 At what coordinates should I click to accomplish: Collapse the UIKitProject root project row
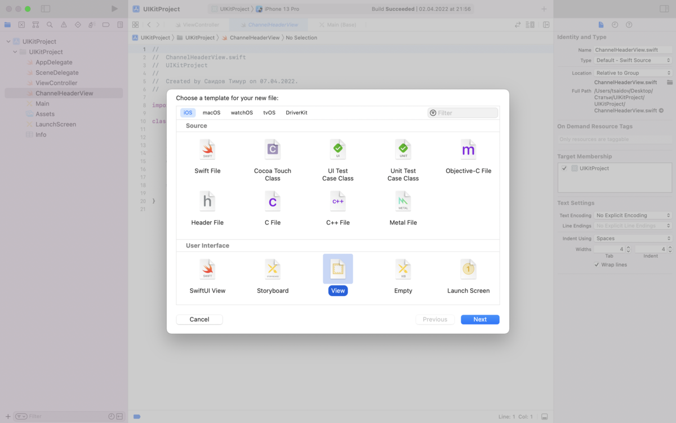pos(8,42)
